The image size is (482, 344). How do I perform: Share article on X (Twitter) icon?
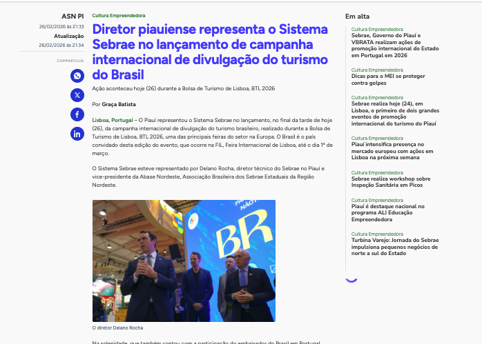[x=77, y=95]
